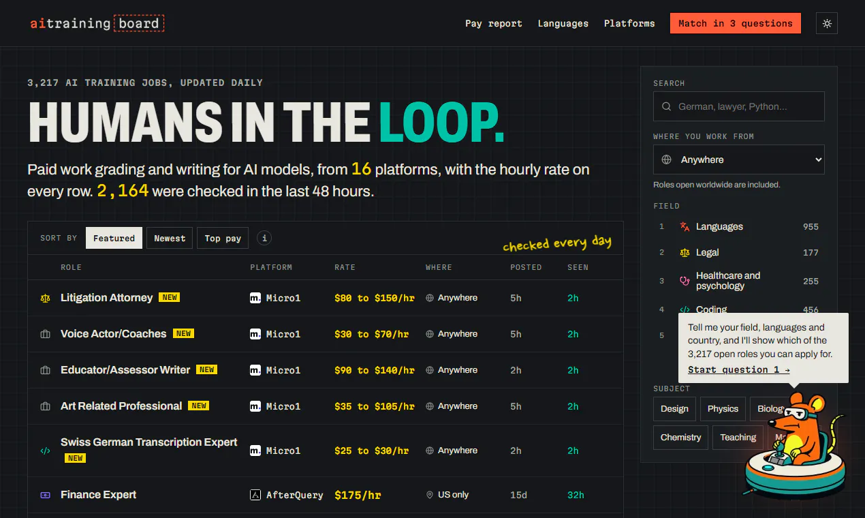Sort jobs by Top pay
865x518 pixels.
(x=223, y=238)
